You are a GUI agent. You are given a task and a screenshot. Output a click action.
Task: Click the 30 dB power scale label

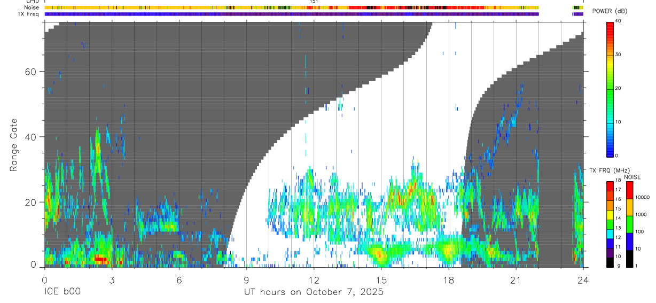[x=619, y=55]
